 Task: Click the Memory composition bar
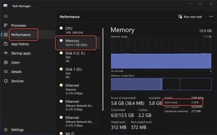click(x=161, y=84)
